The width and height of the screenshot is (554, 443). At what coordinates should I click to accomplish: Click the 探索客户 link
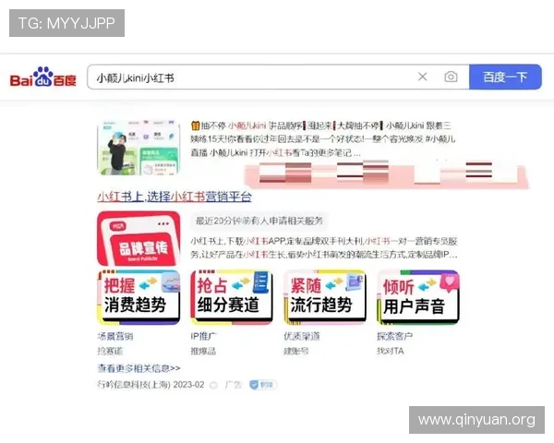[394, 336]
